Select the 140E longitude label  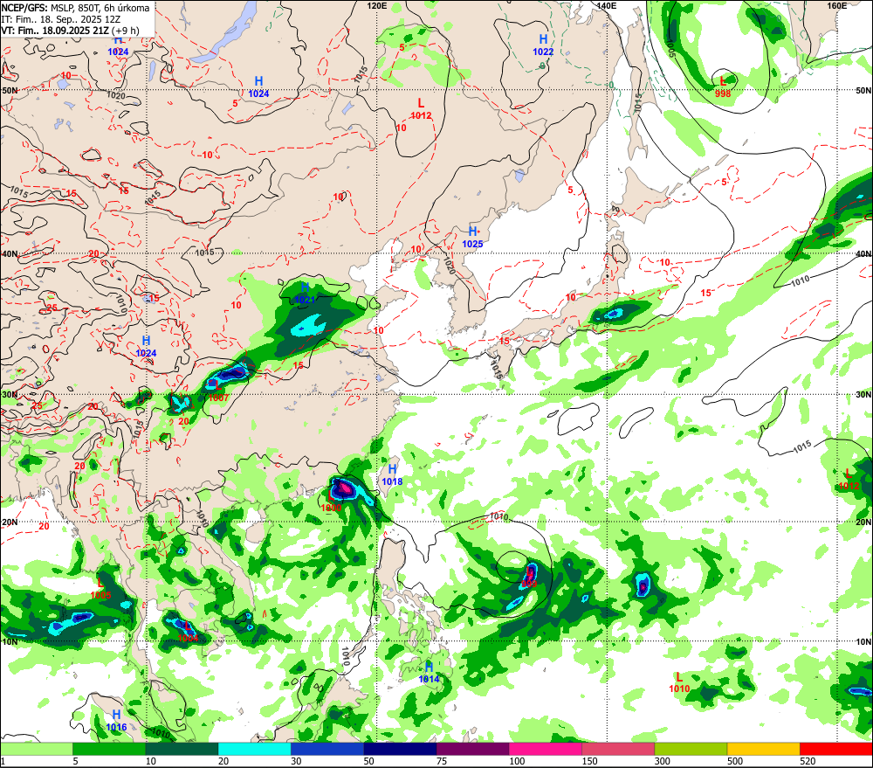click(x=607, y=5)
